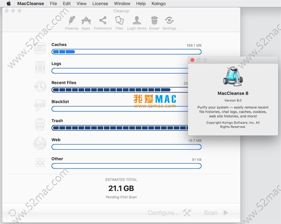Open the Eraser tool
This screenshot has width=281, height=224.
(154, 23)
